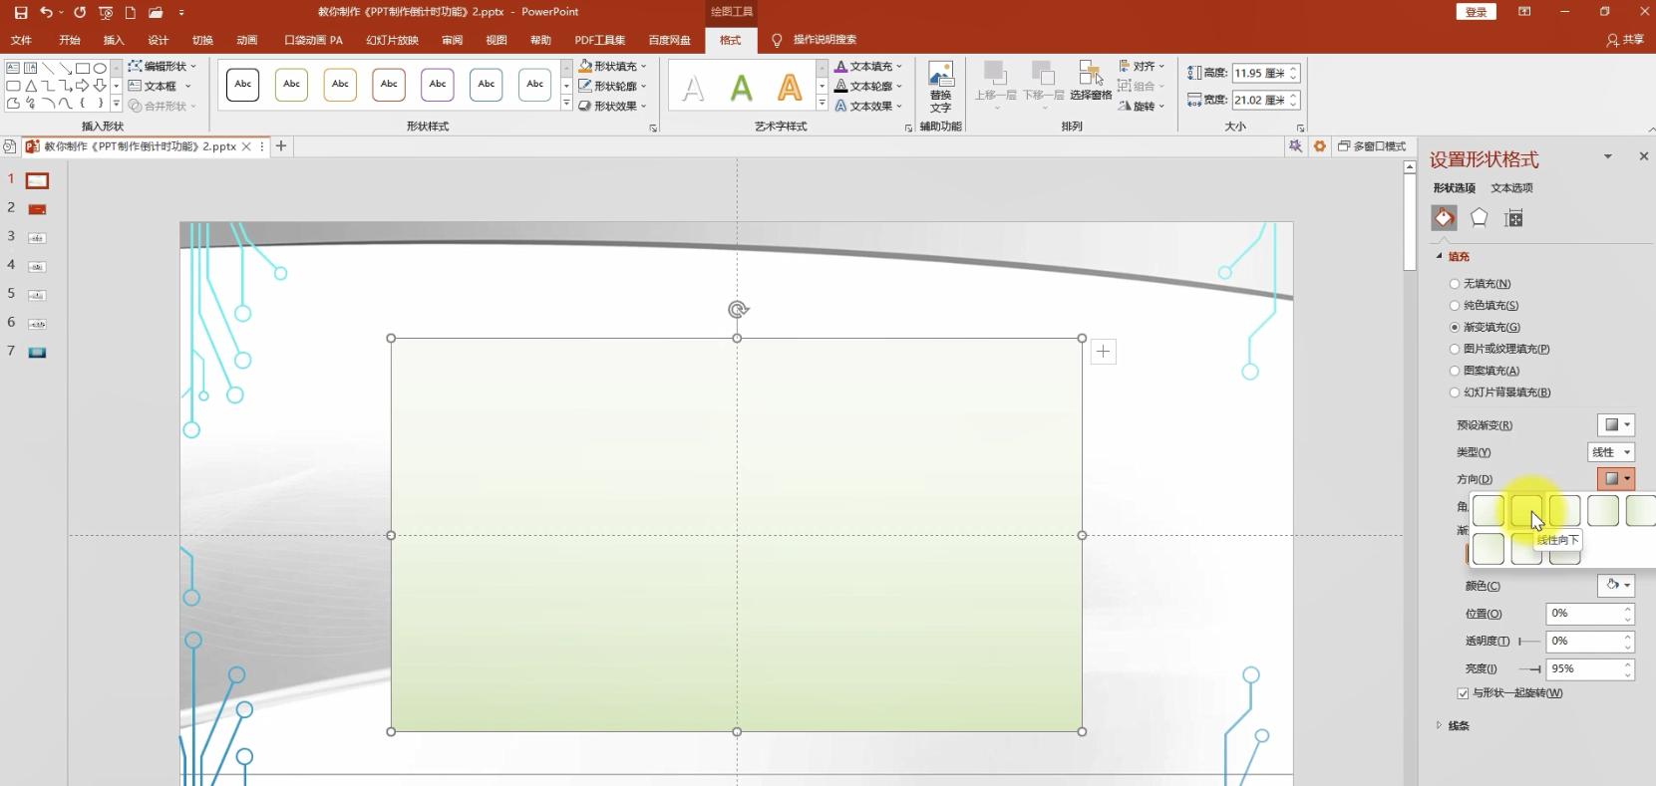Image resolution: width=1656 pixels, height=786 pixels.
Task: Click the Share (共享) button
Action: (1625, 40)
